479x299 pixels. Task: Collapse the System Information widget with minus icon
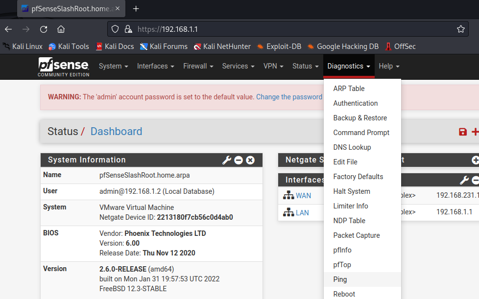(x=239, y=160)
